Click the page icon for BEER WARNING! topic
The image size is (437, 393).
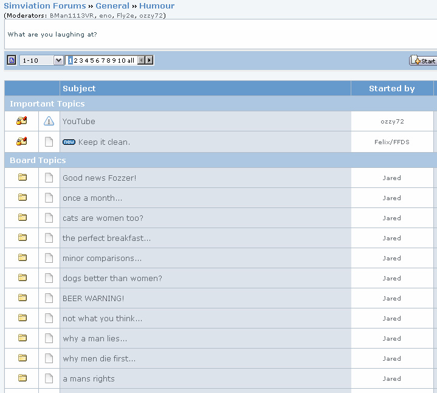49,298
